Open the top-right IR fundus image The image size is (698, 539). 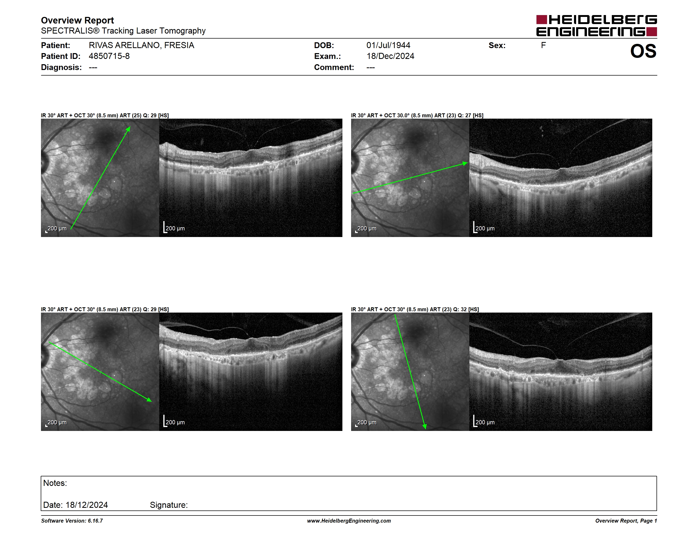(x=410, y=178)
